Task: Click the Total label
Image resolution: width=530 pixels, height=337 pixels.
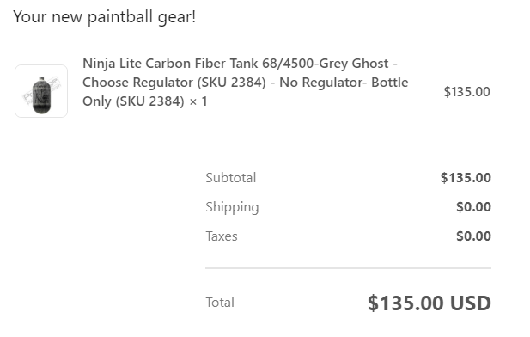Action: pos(220,303)
